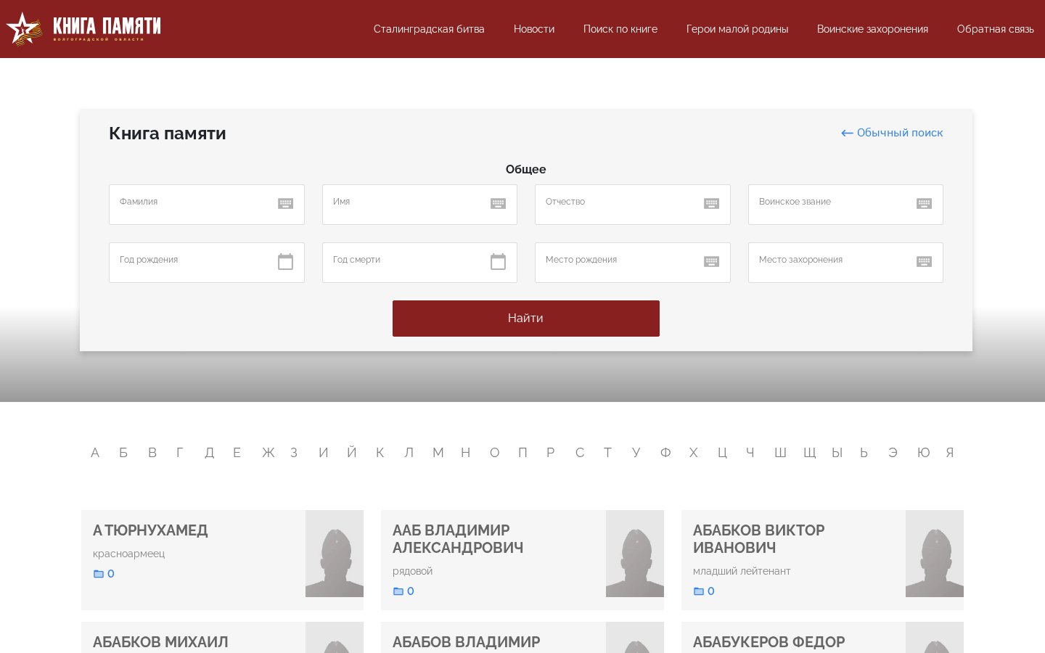The image size is (1045, 653).
Task: Filter names by letter Г
Action: (180, 453)
